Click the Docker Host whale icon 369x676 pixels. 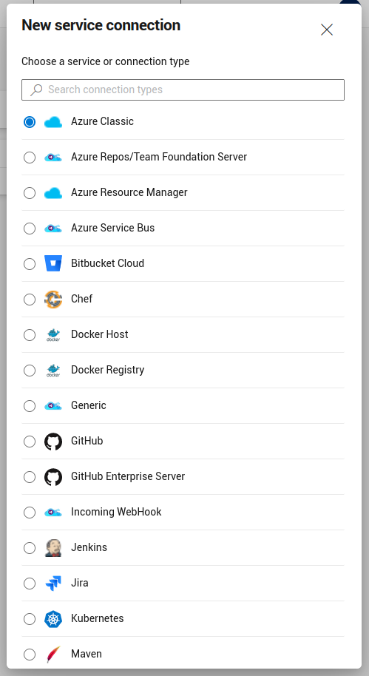pyautogui.click(x=53, y=334)
